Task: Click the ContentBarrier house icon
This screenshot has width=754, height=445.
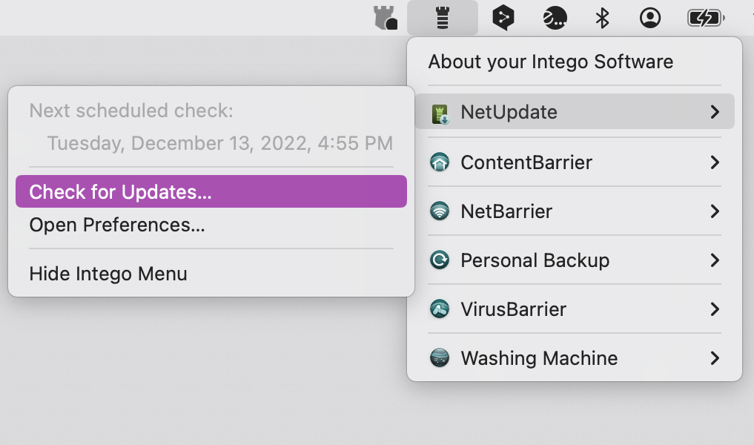Action: [x=440, y=162]
